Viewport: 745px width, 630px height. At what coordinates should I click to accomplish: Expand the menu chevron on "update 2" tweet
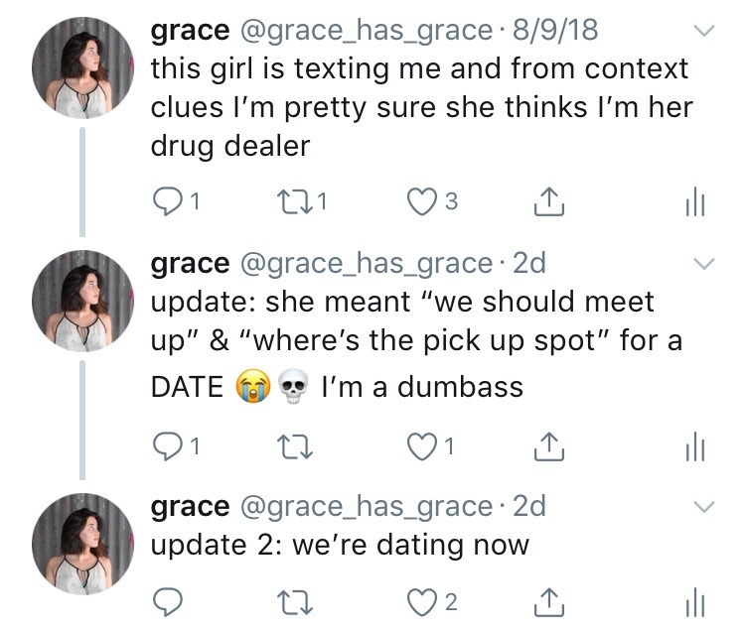pyautogui.click(x=703, y=507)
